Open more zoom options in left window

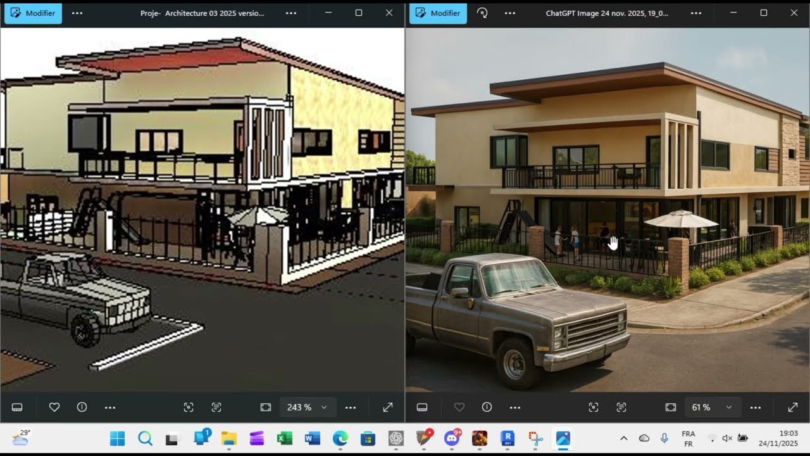(x=350, y=407)
